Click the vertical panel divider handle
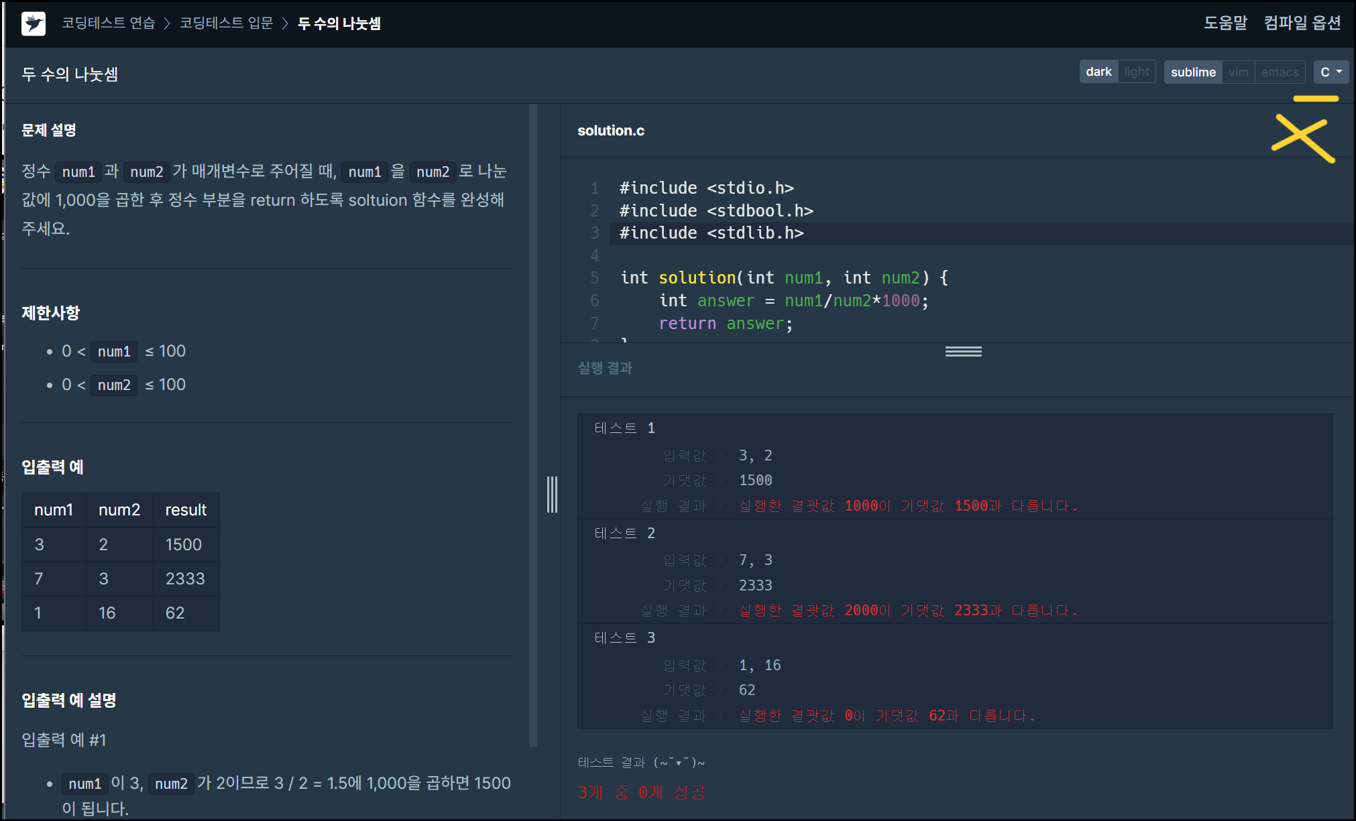Image resolution: width=1356 pixels, height=821 pixels. (552, 495)
